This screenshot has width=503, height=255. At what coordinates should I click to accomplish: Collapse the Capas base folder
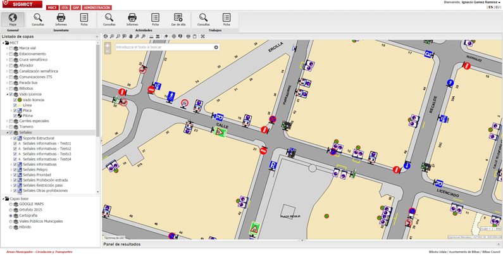click(x=3, y=199)
